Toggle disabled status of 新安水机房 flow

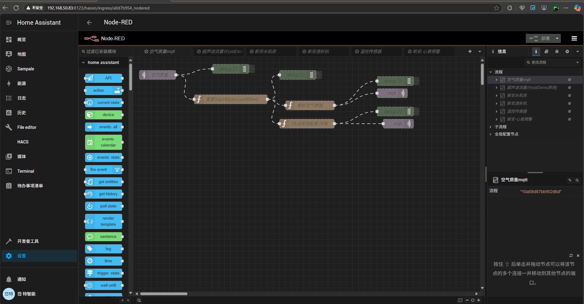pyautogui.click(x=569, y=96)
